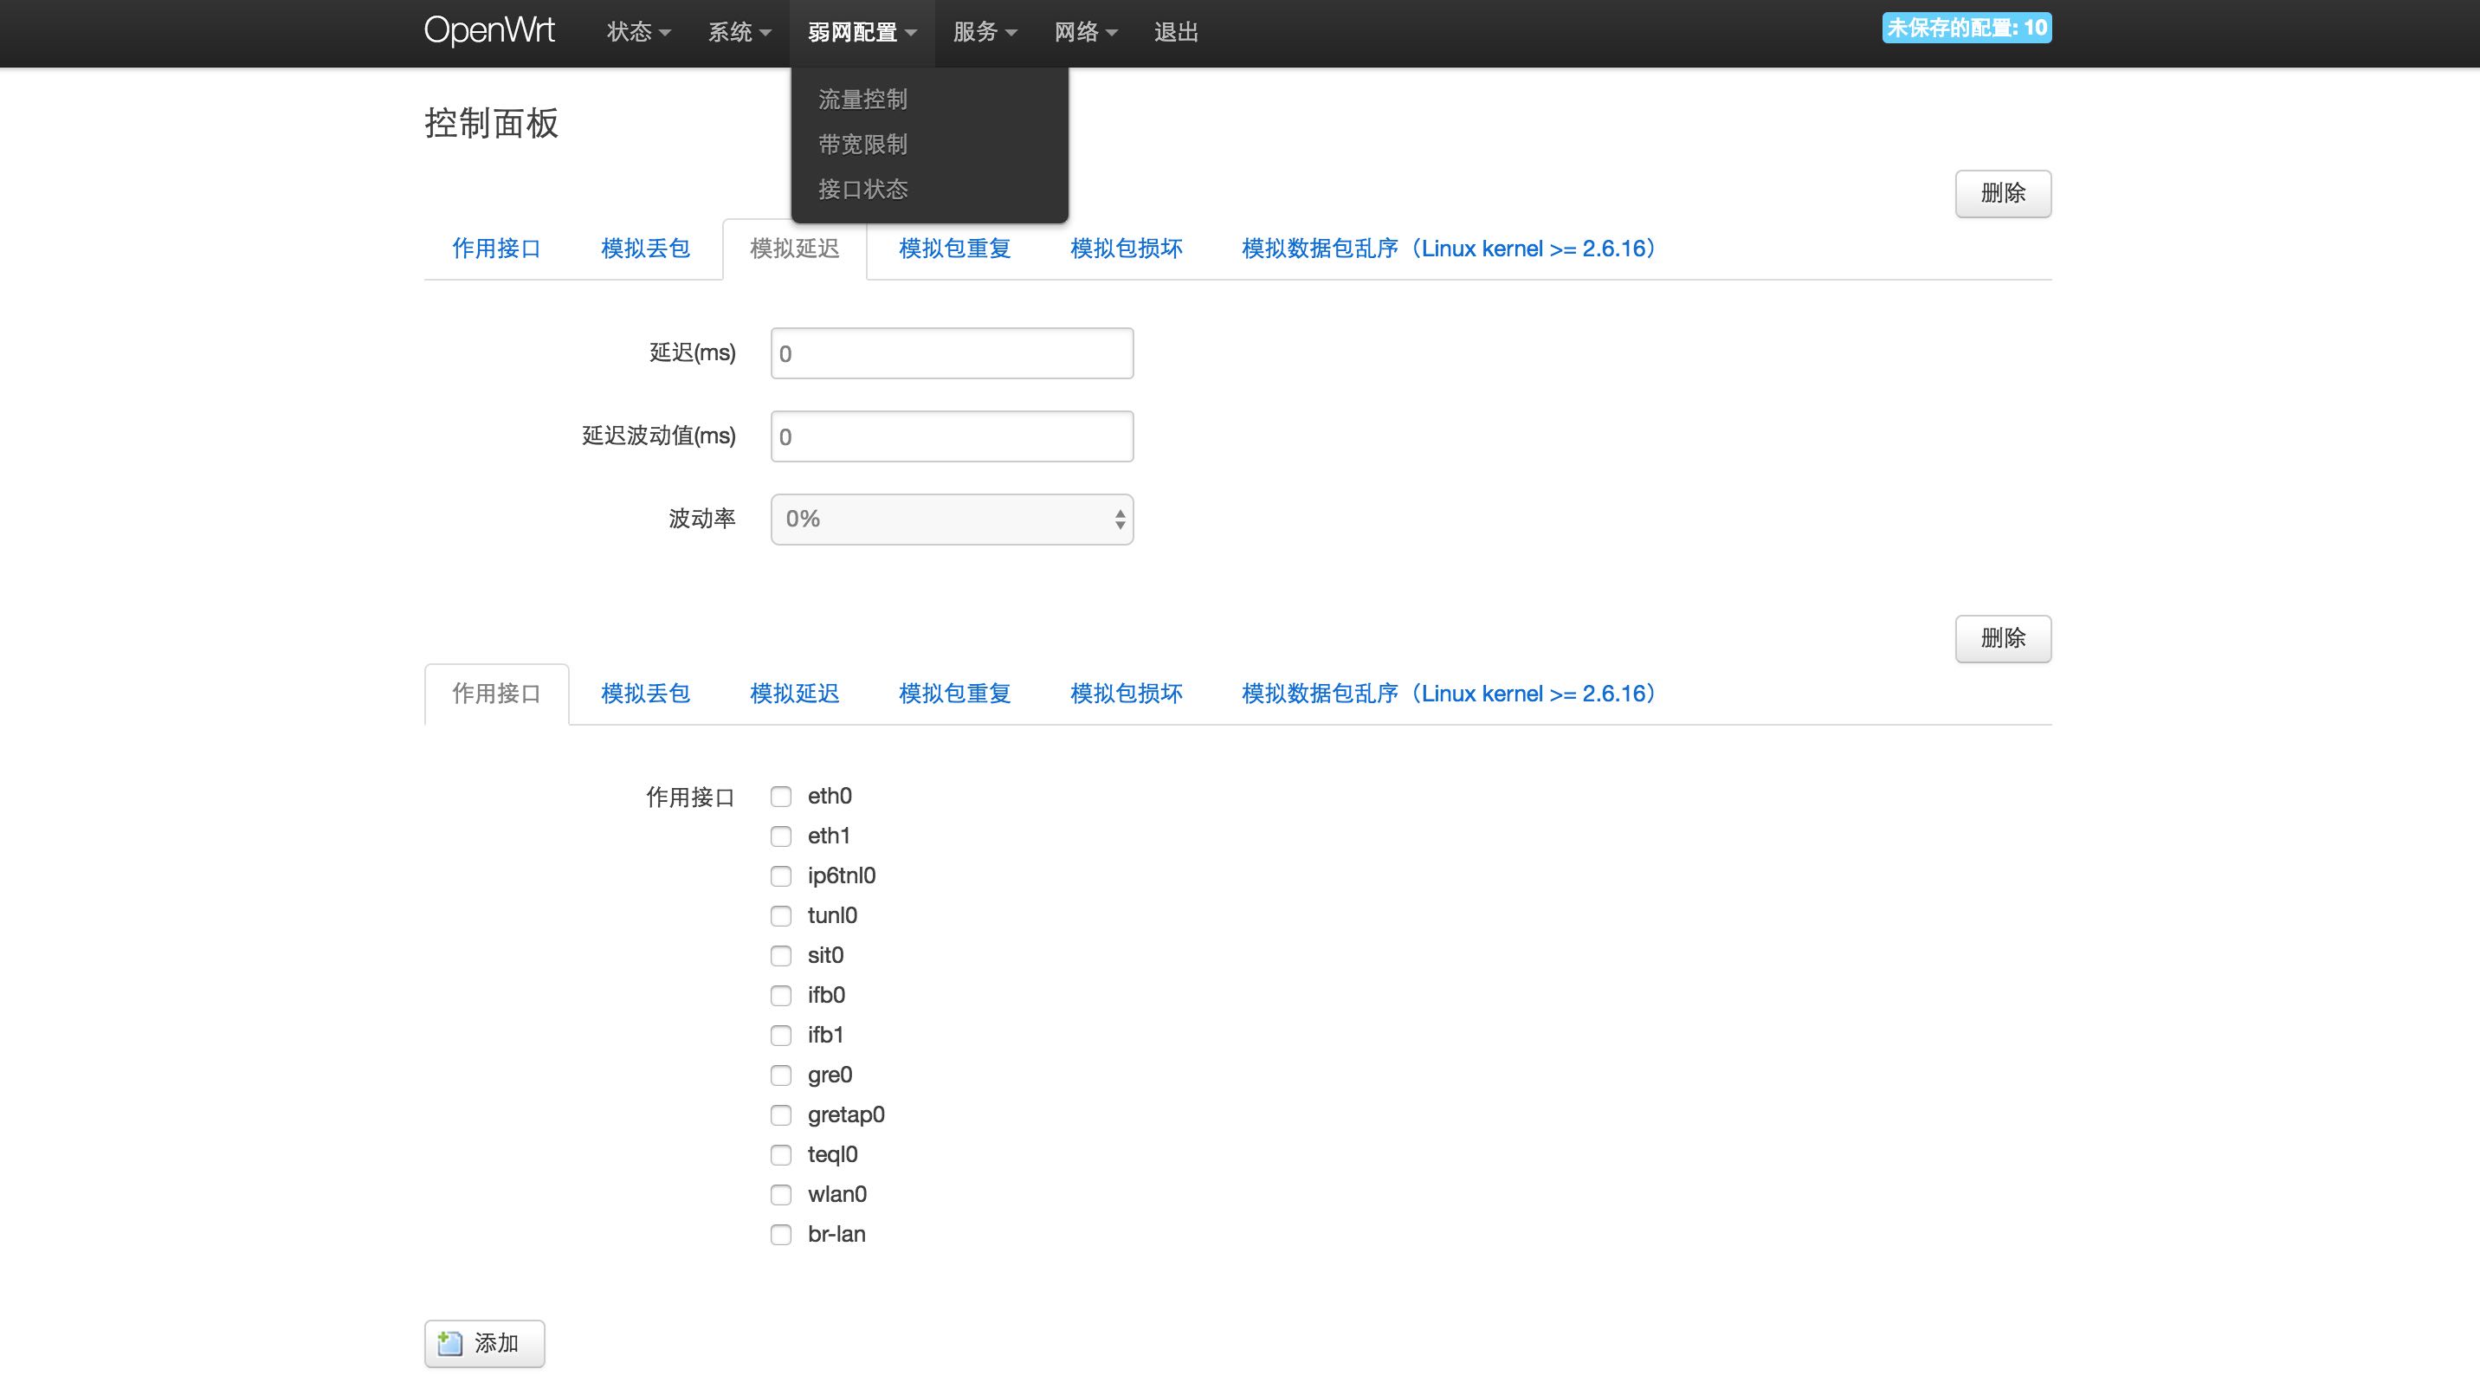This screenshot has height=1395, width=2480.
Task: Focus the 延迟波动值(ms) input field
Action: tap(951, 437)
